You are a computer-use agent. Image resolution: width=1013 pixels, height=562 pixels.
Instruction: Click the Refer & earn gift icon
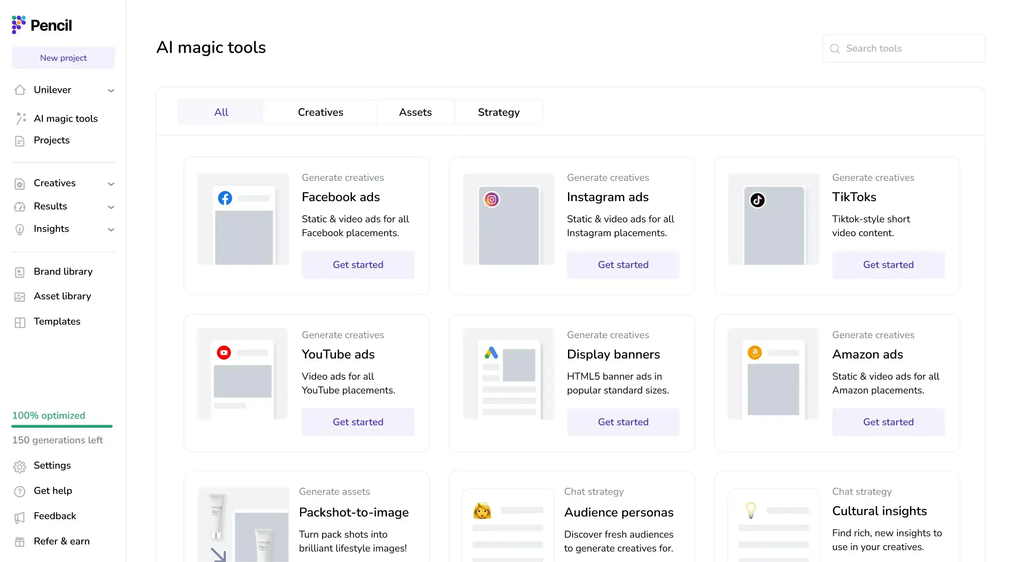coord(20,542)
